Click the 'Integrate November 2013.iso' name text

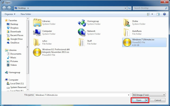pyautogui.click(x=56, y=52)
